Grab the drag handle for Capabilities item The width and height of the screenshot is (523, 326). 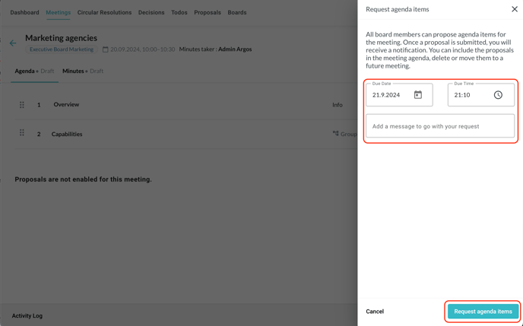point(22,134)
